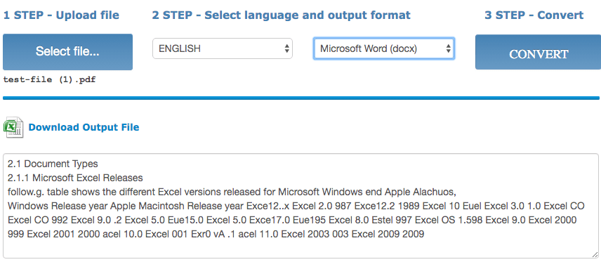The width and height of the screenshot is (601, 262).
Task: Open the Microsoft Word (docx) output format dropdown
Action: (x=383, y=48)
